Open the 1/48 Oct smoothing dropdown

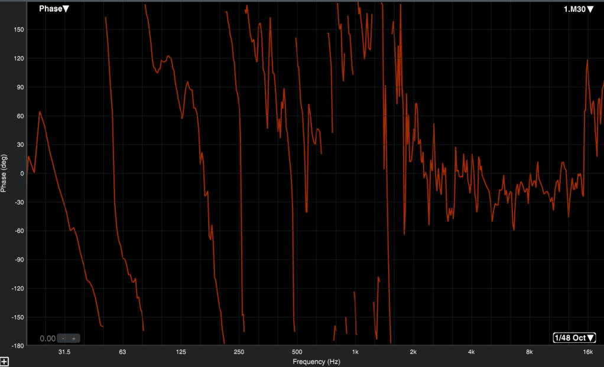[574, 338]
